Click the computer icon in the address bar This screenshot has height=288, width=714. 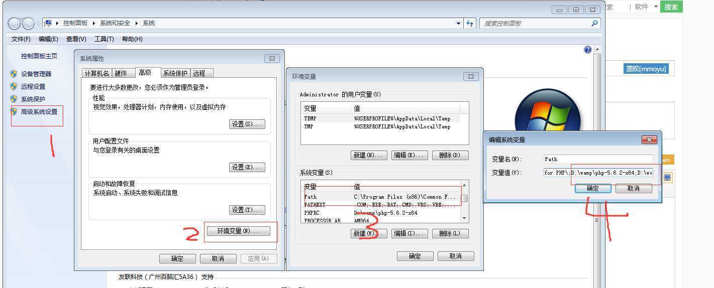tap(49, 23)
